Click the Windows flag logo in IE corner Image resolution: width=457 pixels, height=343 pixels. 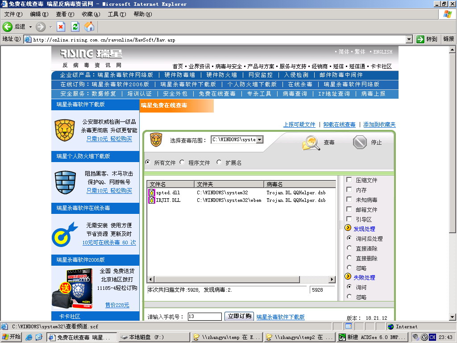click(x=447, y=14)
